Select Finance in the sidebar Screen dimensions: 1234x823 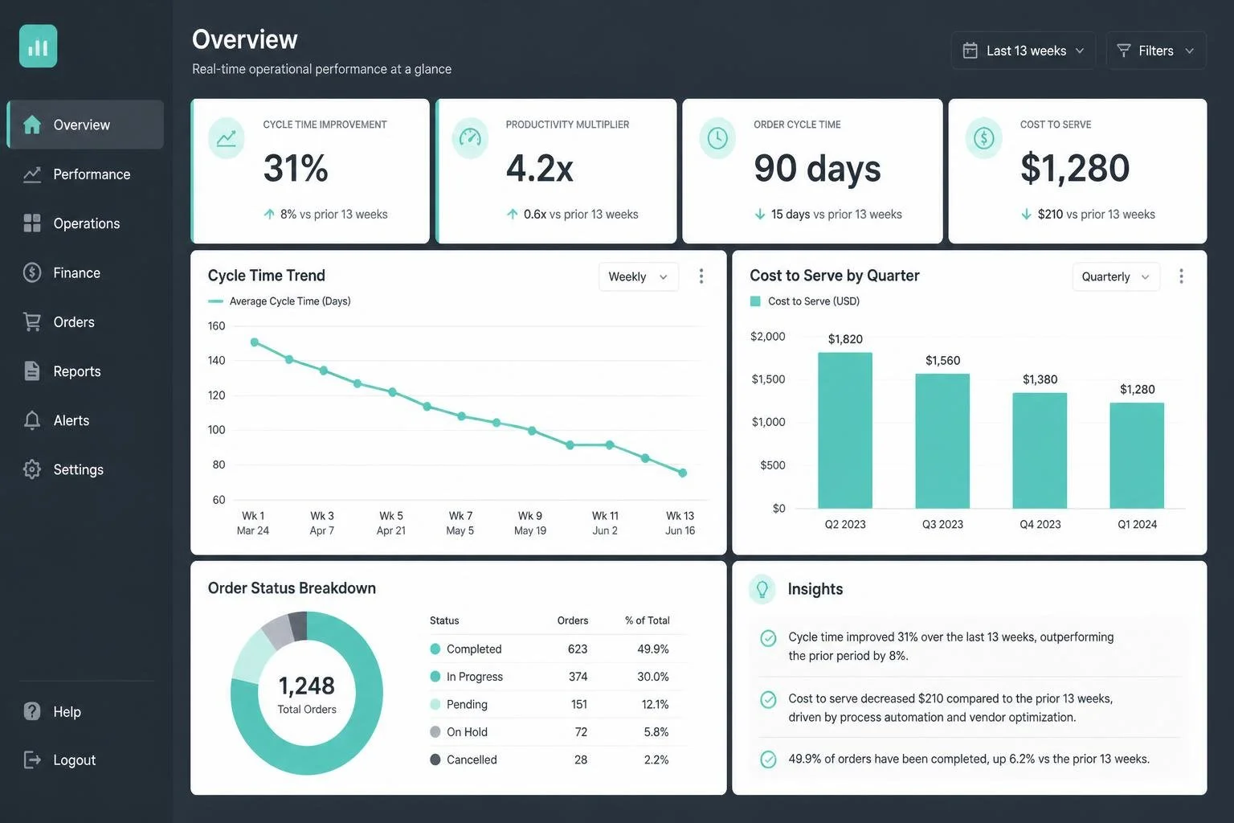click(85, 272)
